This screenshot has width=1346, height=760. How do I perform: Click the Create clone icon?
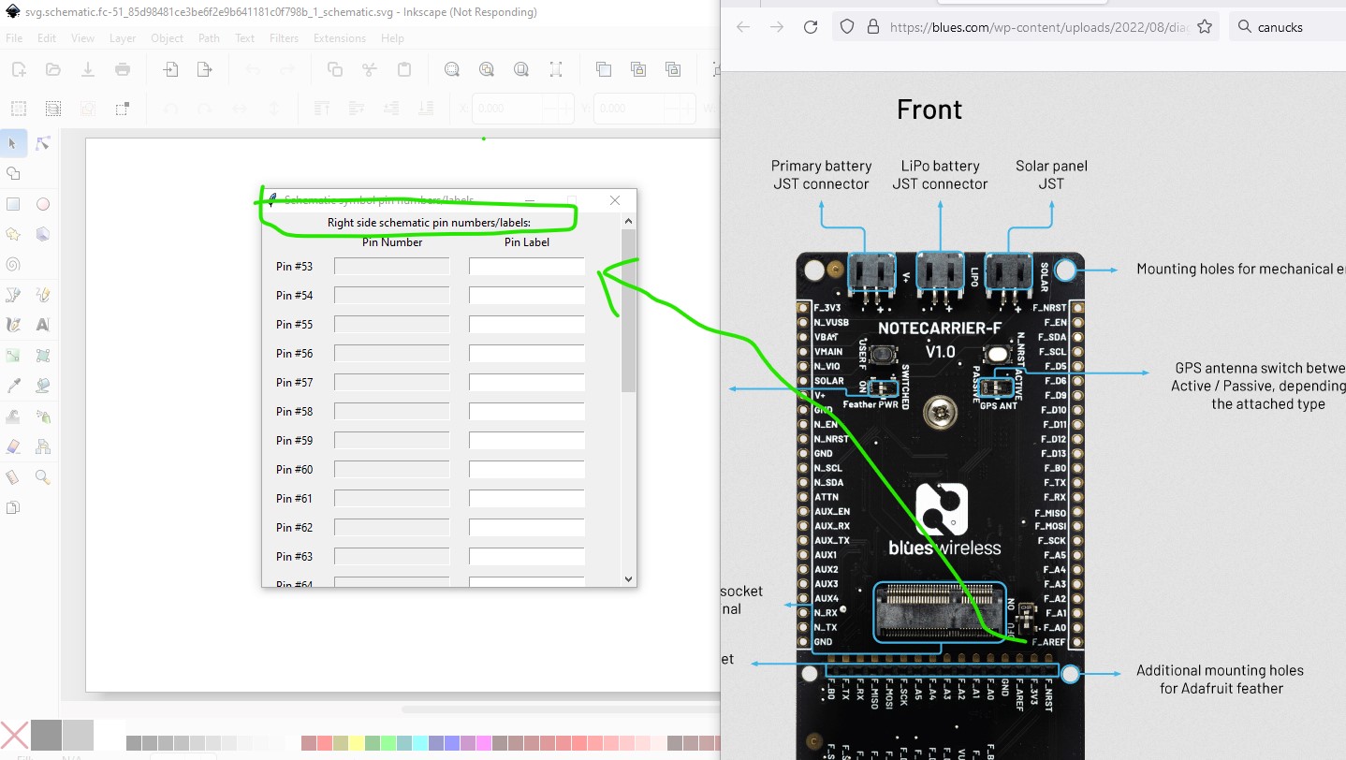pyautogui.click(x=638, y=69)
